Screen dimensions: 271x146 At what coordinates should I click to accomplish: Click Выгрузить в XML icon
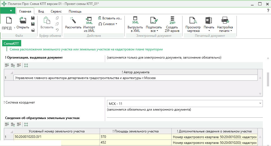click(x=135, y=20)
